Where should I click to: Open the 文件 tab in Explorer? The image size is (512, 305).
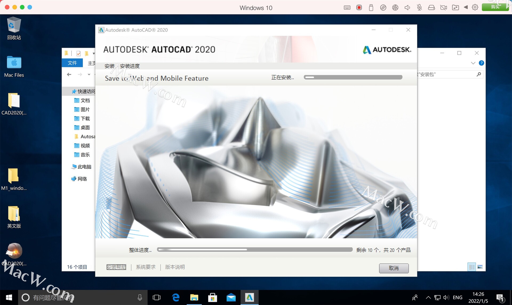72,63
